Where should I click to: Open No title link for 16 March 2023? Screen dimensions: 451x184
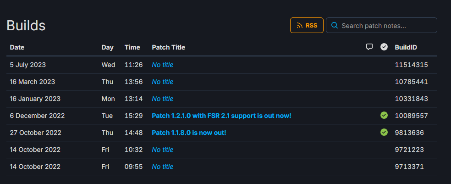click(x=163, y=82)
